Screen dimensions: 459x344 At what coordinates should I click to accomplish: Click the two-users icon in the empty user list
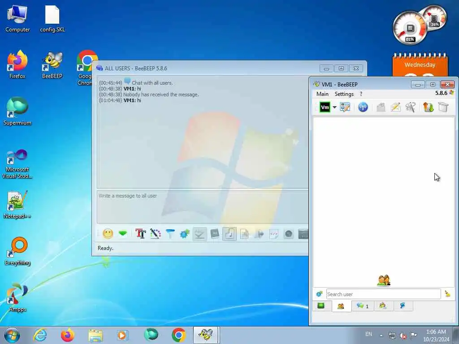384,280
